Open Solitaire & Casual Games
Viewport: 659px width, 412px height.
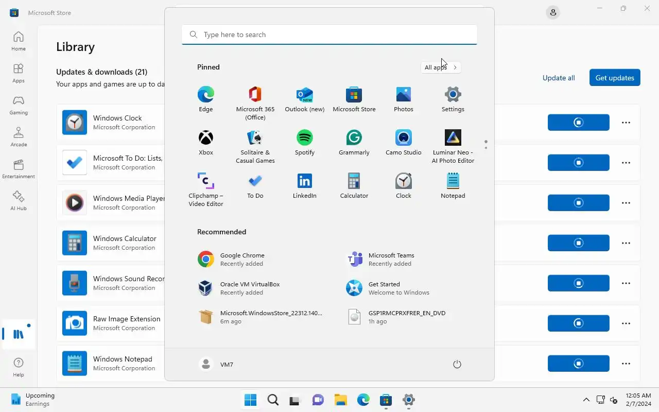pyautogui.click(x=255, y=147)
